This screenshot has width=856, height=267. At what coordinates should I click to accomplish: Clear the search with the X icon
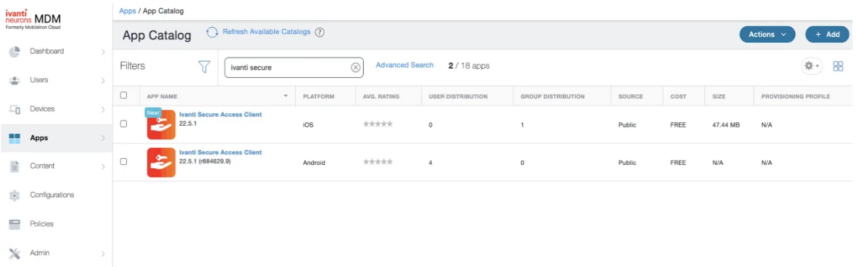pyautogui.click(x=355, y=67)
